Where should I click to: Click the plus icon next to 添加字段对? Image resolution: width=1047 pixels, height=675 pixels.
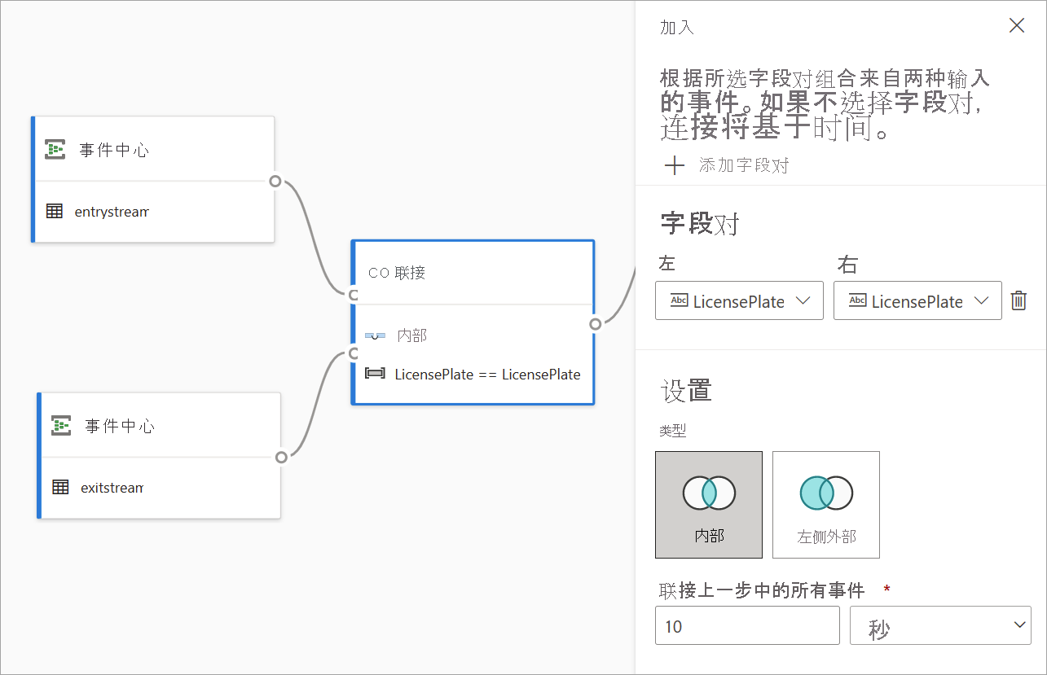[x=675, y=165]
